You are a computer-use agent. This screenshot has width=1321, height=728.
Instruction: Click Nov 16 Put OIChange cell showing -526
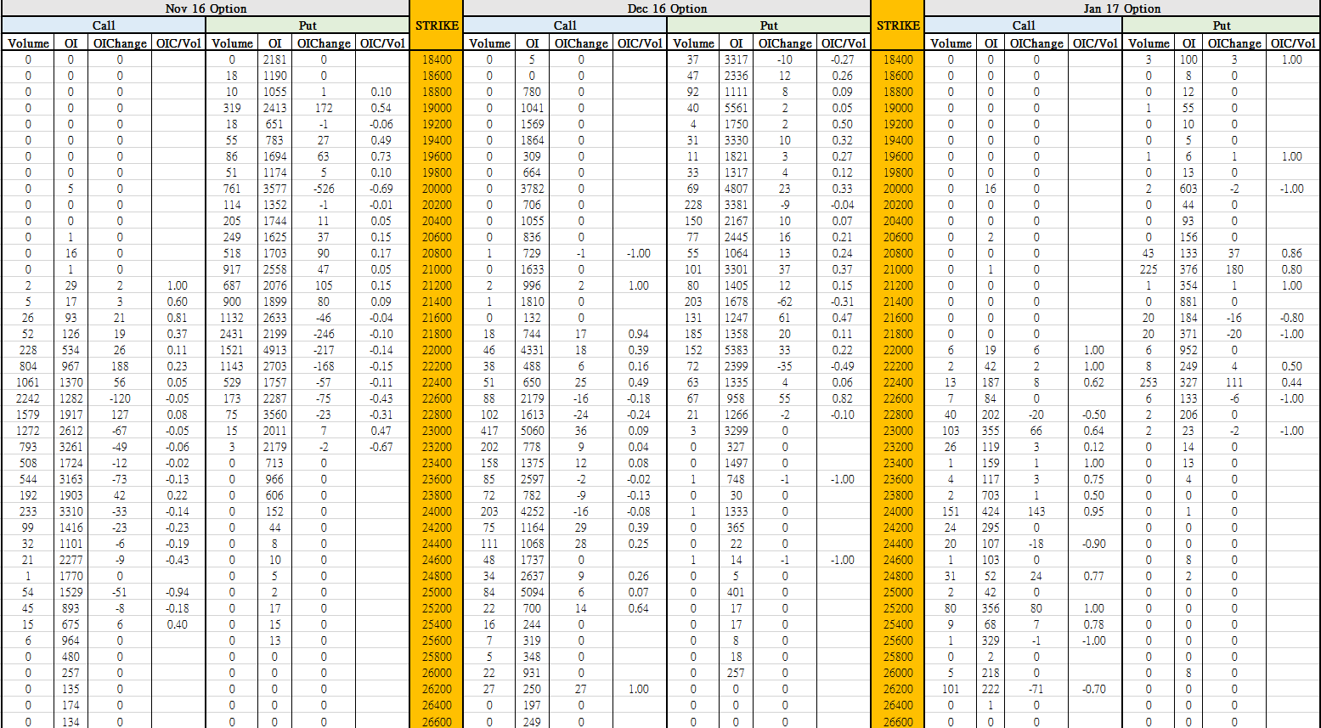point(323,189)
